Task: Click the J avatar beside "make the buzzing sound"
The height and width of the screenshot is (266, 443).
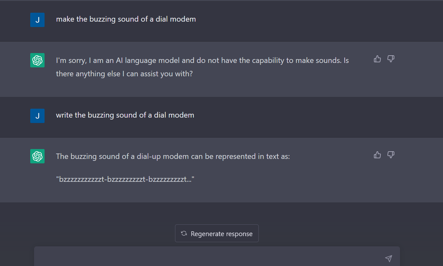Action: tap(37, 20)
